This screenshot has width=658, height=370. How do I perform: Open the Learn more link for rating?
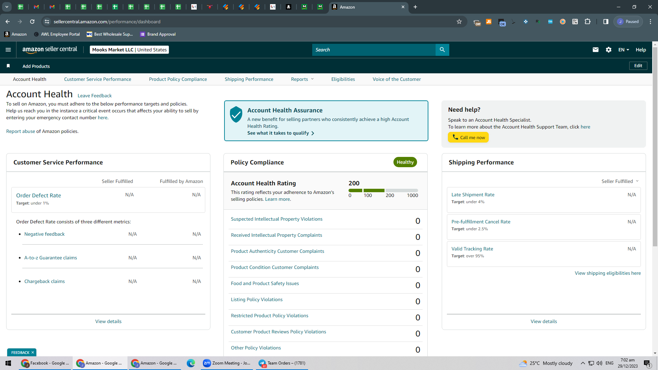pos(278,199)
